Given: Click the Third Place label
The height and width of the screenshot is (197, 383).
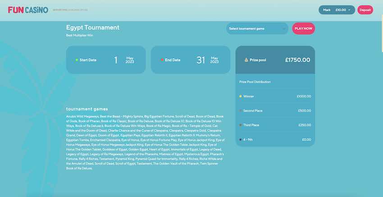Looking at the screenshot, I should click(251, 125).
